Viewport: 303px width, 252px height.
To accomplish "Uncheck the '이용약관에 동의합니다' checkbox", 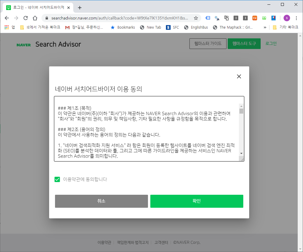I will tap(57, 179).
